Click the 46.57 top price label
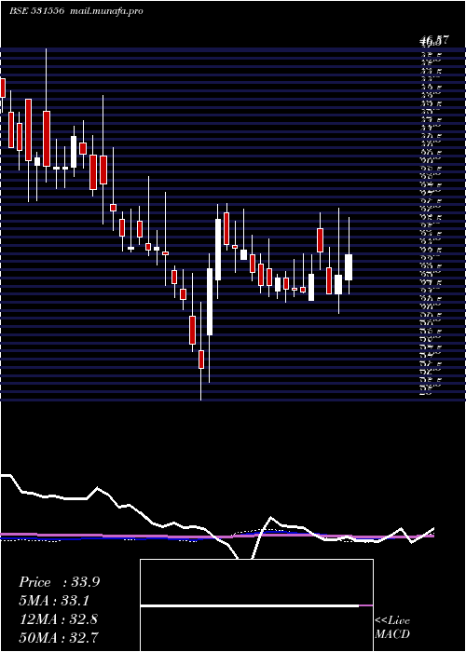Viewport: 466px width, 652px height. [434, 40]
